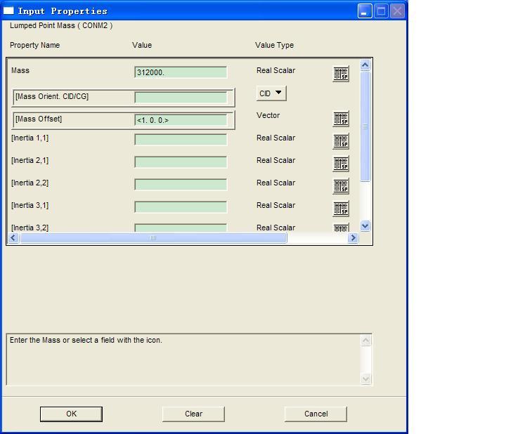Minimize the Input Properties window

click(365, 11)
